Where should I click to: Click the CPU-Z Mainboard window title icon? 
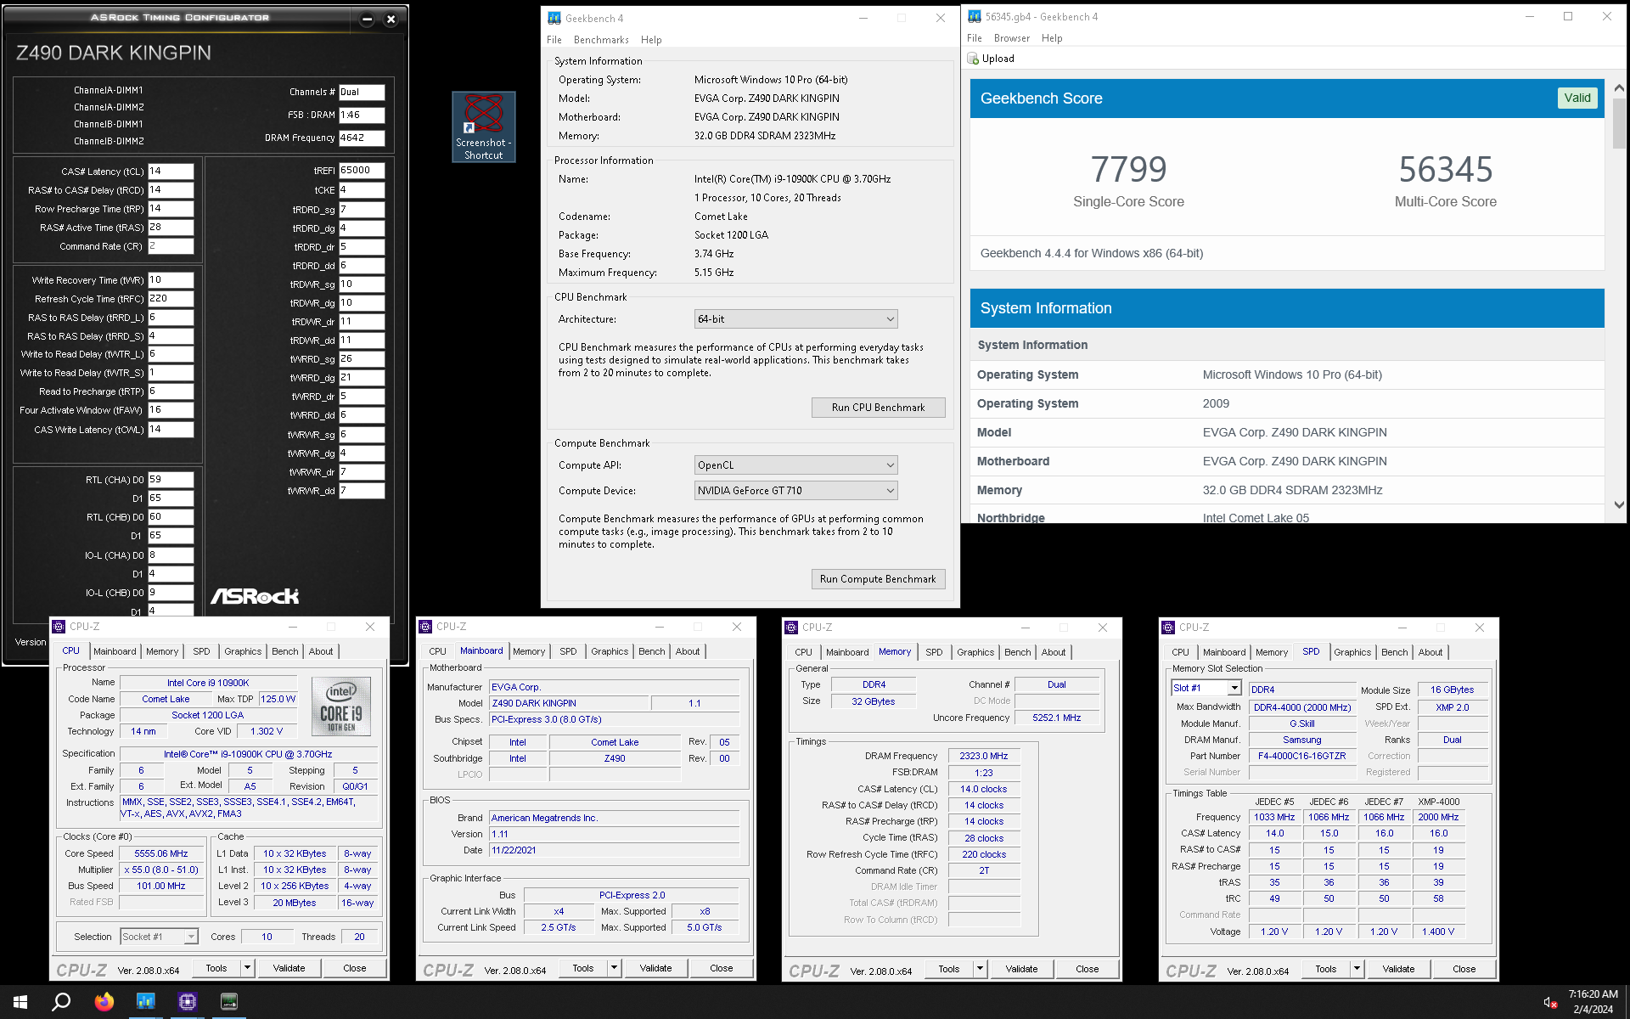(x=425, y=627)
